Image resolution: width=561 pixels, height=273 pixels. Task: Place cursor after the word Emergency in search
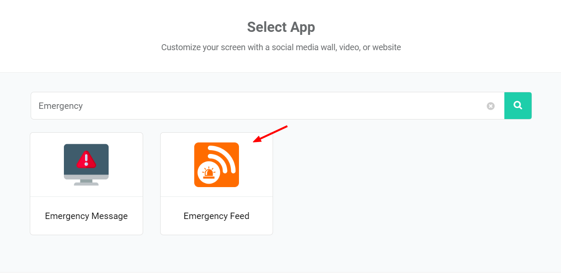point(83,106)
